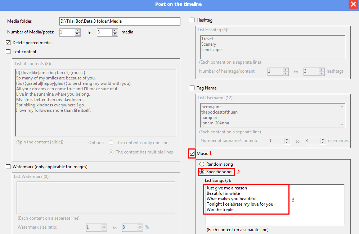Viewport: 359px width, 234px height.
Task: Click the Media folder path field
Action: 120,22
